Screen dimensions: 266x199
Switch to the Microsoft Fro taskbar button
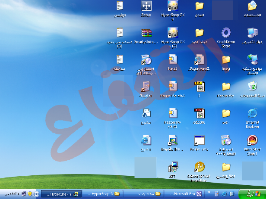(184, 194)
